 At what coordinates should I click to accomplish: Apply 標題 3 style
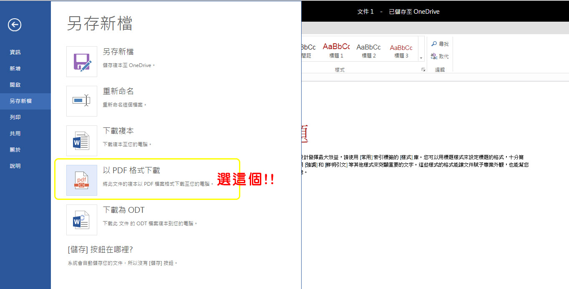(x=401, y=50)
